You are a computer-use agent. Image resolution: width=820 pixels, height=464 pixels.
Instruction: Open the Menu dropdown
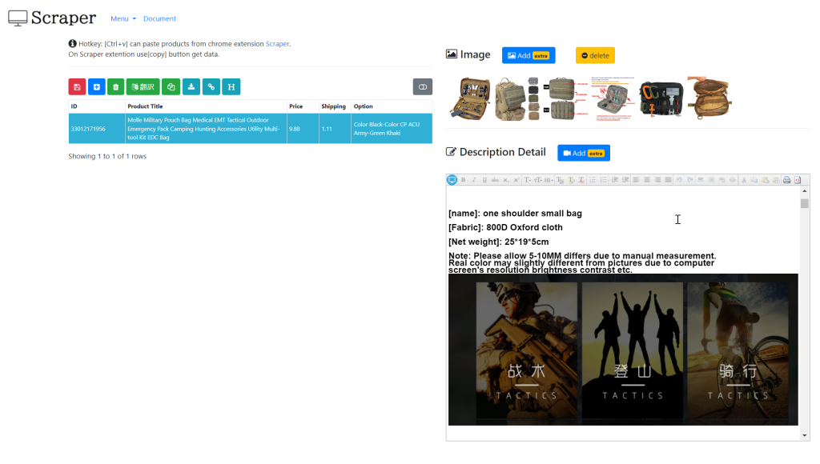point(123,18)
